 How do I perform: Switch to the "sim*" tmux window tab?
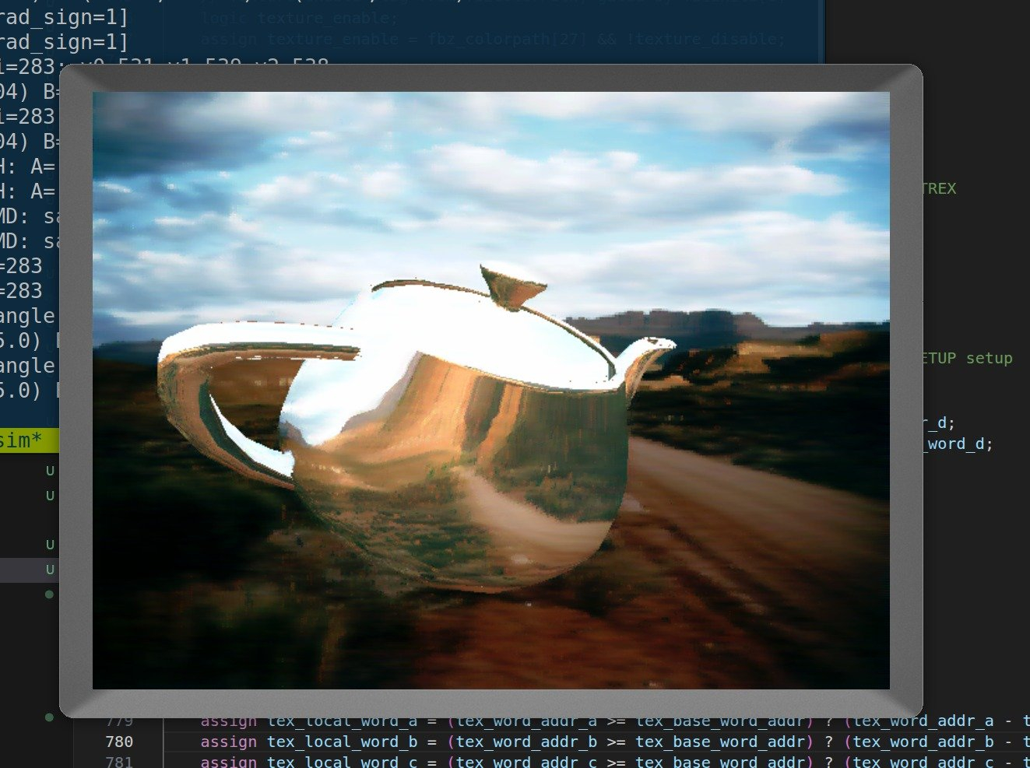click(22, 440)
